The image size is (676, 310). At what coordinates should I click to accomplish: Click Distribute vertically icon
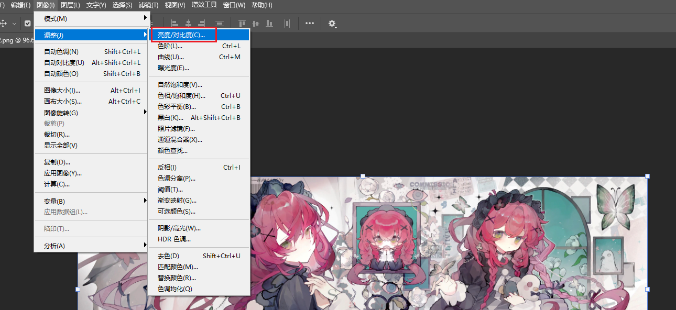(x=220, y=23)
